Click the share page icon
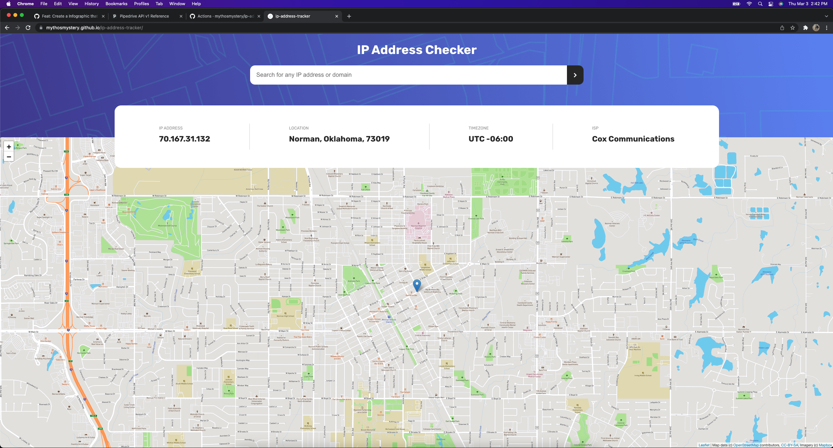833x448 pixels. pos(782,28)
